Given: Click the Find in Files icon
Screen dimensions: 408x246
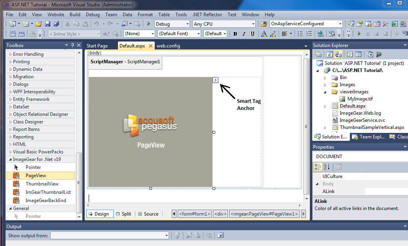Looking at the screenshot, I should point(264,24).
